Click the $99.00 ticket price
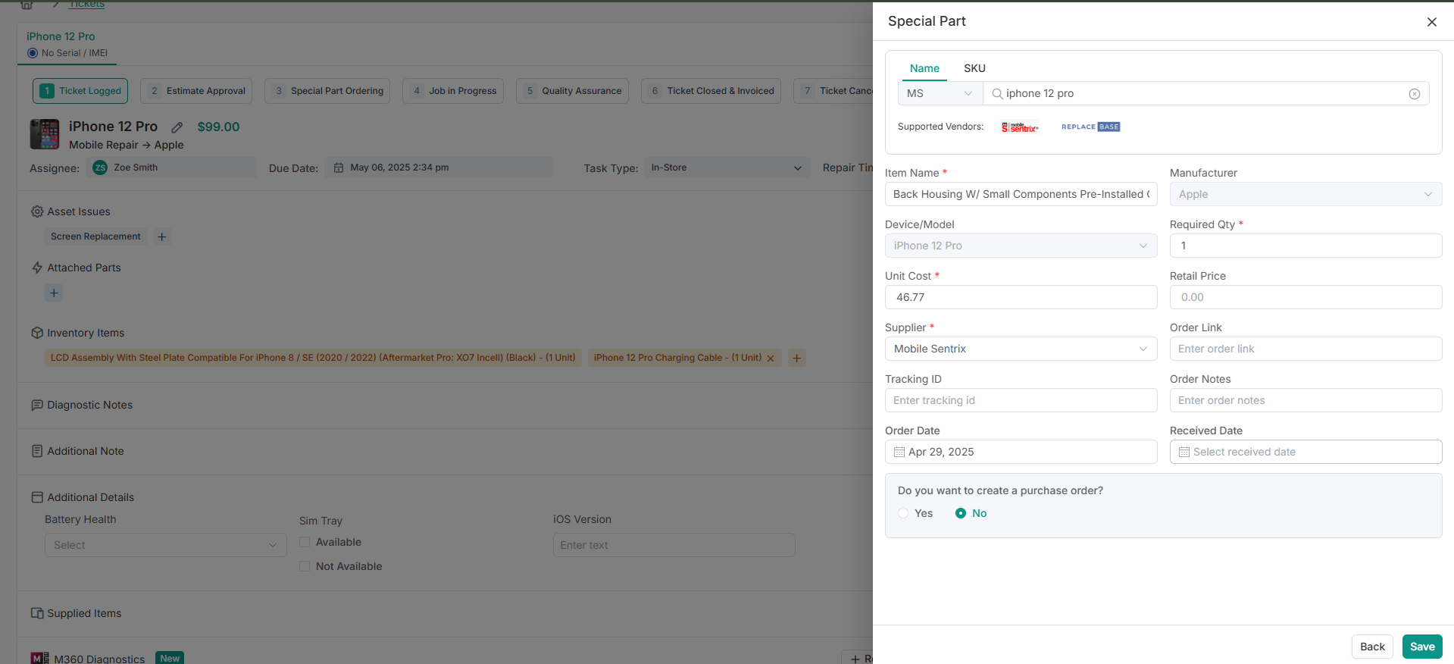This screenshot has height=664, width=1454. tap(218, 127)
